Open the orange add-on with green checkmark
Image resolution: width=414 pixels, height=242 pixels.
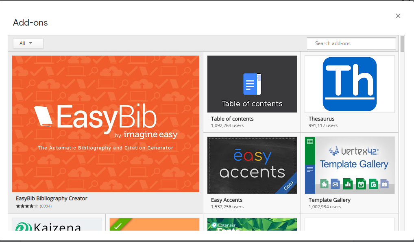click(x=155, y=224)
